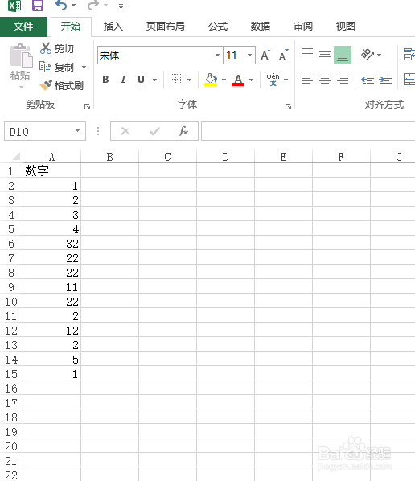The width and height of the screenshot is (415, 481).
Task: Open the Name Box dropdown arrow
Action: [x=78, y=130]
